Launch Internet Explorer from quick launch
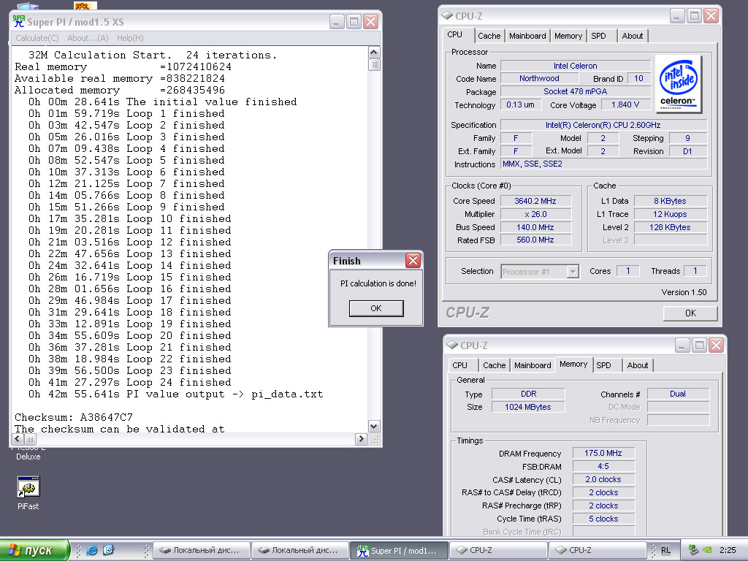The image size is (748, 561). (91, 550)
